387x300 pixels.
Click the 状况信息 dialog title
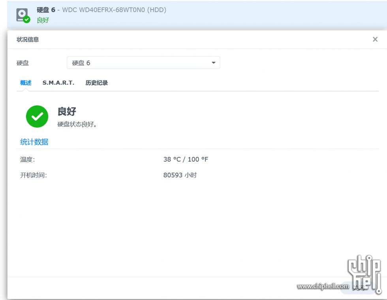point(28,39)
